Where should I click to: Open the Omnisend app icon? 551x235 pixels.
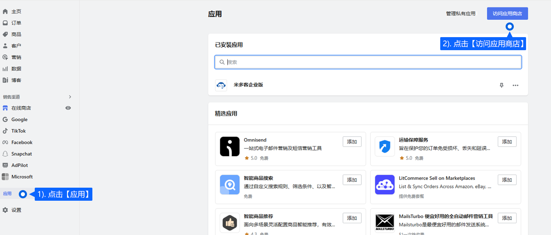coord(230,146)
